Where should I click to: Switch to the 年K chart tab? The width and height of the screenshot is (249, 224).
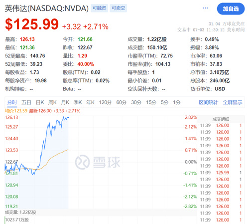pos(90,102)
